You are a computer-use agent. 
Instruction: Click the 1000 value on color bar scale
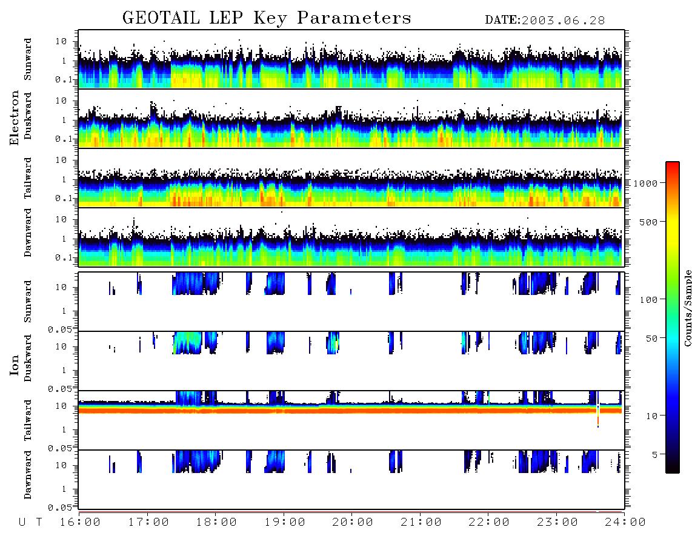click(x=646, y=183)
